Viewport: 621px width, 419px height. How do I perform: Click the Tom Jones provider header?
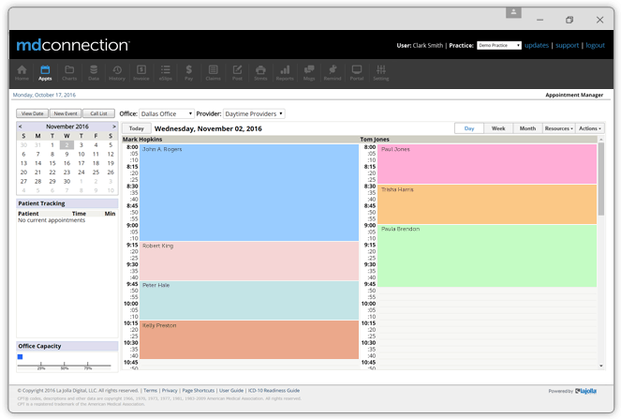tap(375, 139)
